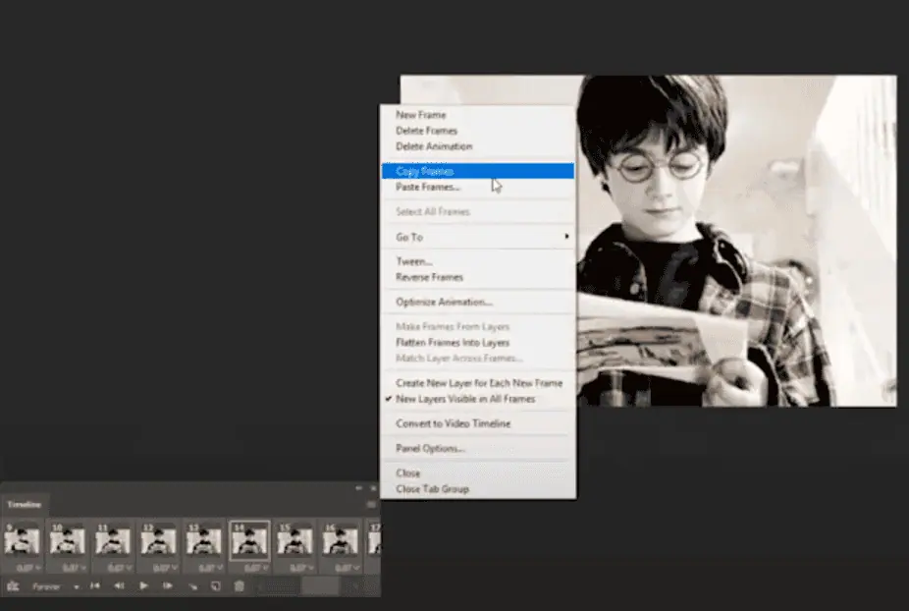Select Paste Frames... menu entry
This screenshot has width=909, height=611.
click(478, 187)
